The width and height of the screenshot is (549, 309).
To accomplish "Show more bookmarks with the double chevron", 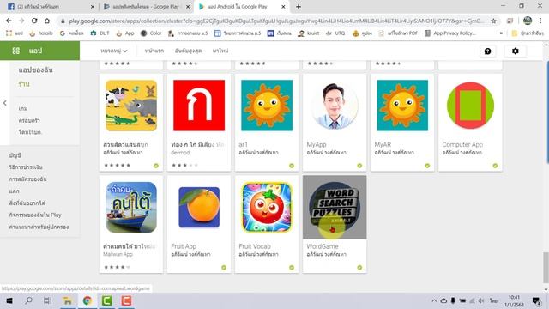I will click(x=501, y=33).
